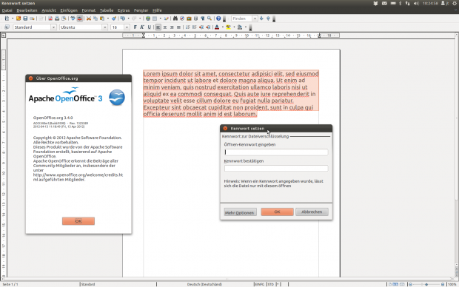Click the Paste clipboard icon
The image size is (459, 287).
[102, 18]
